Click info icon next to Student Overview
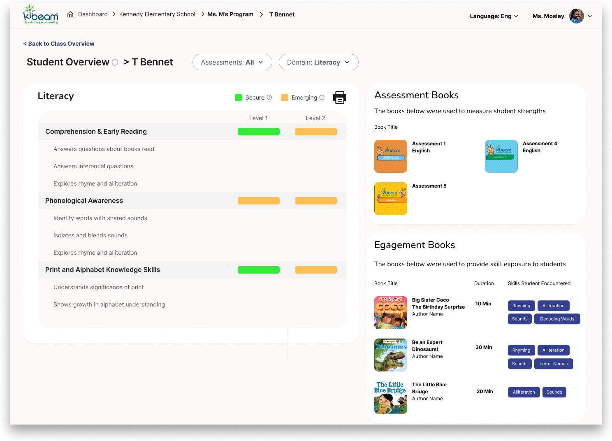The width and height of the screenshot is (612, 441). click(115, 63)
